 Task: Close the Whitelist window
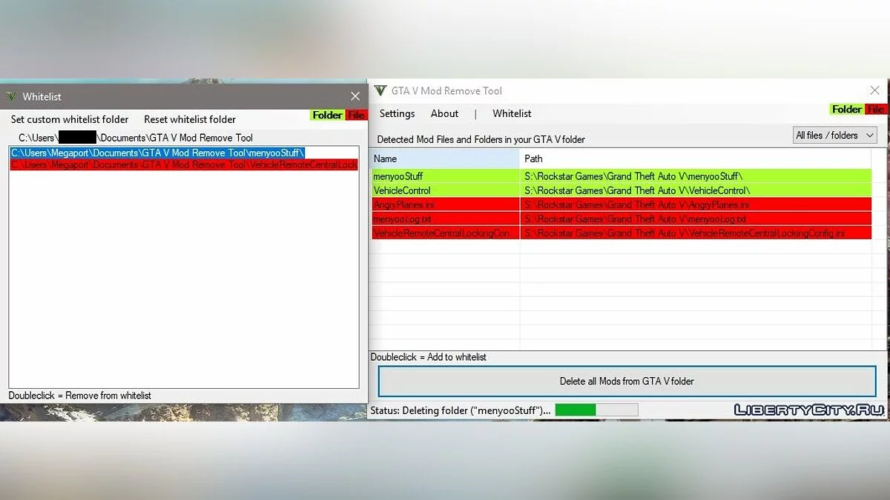point(355,96)
